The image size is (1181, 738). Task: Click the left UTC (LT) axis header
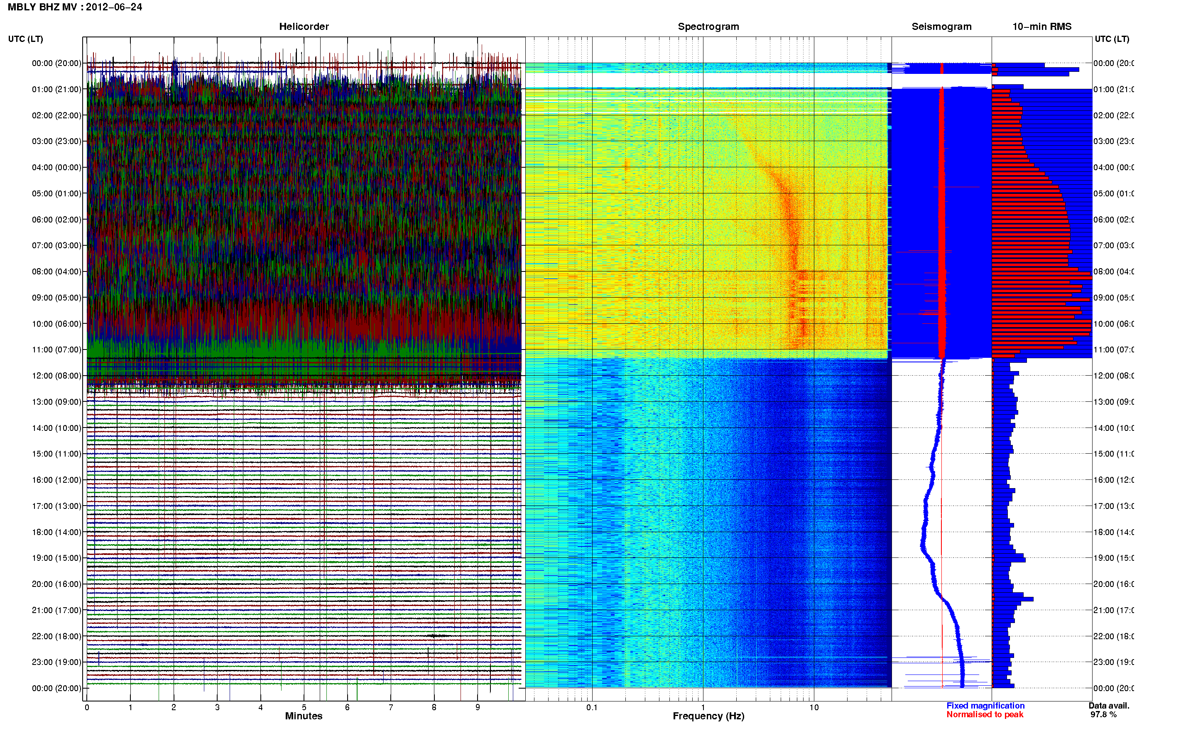tap(25, 39)
